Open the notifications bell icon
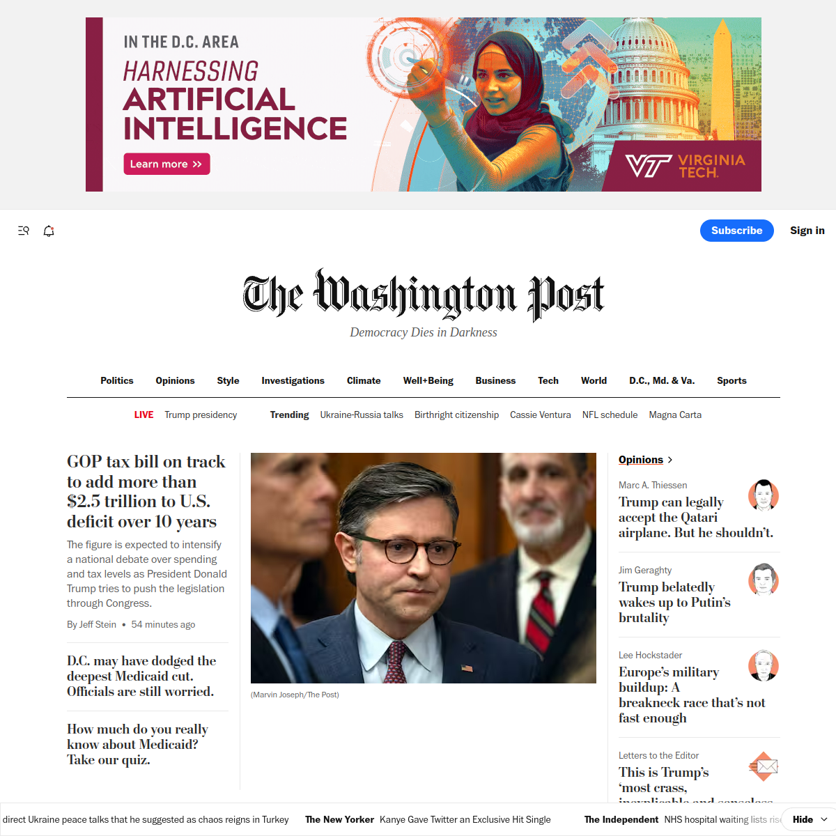 point(49,231)
